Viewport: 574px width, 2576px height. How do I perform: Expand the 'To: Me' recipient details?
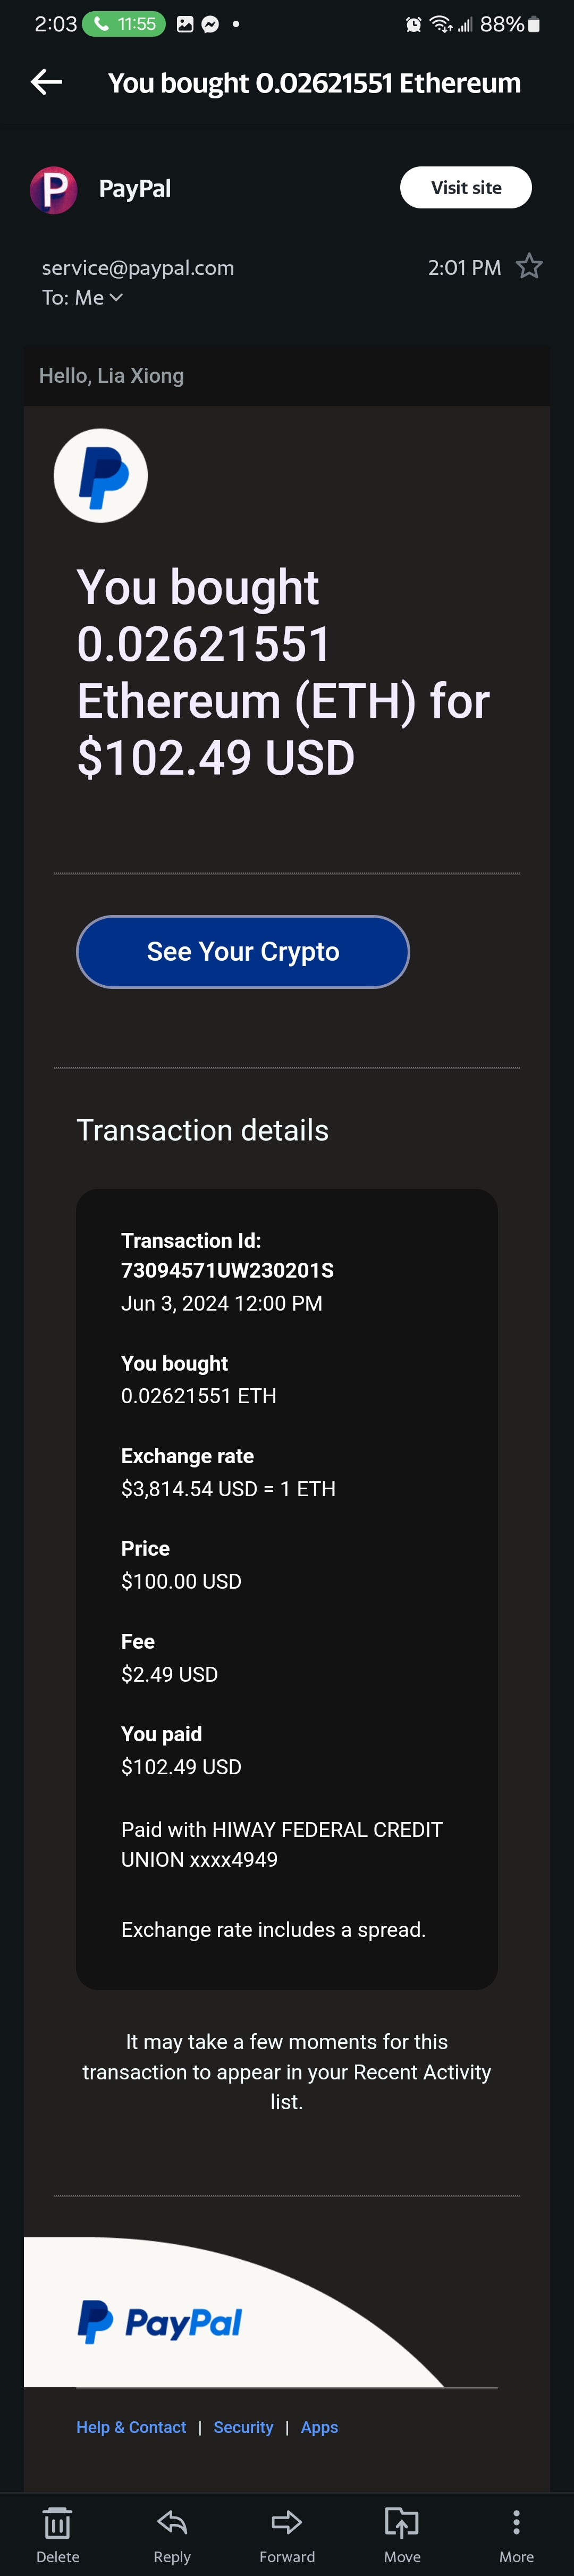(x=83, y=298)
